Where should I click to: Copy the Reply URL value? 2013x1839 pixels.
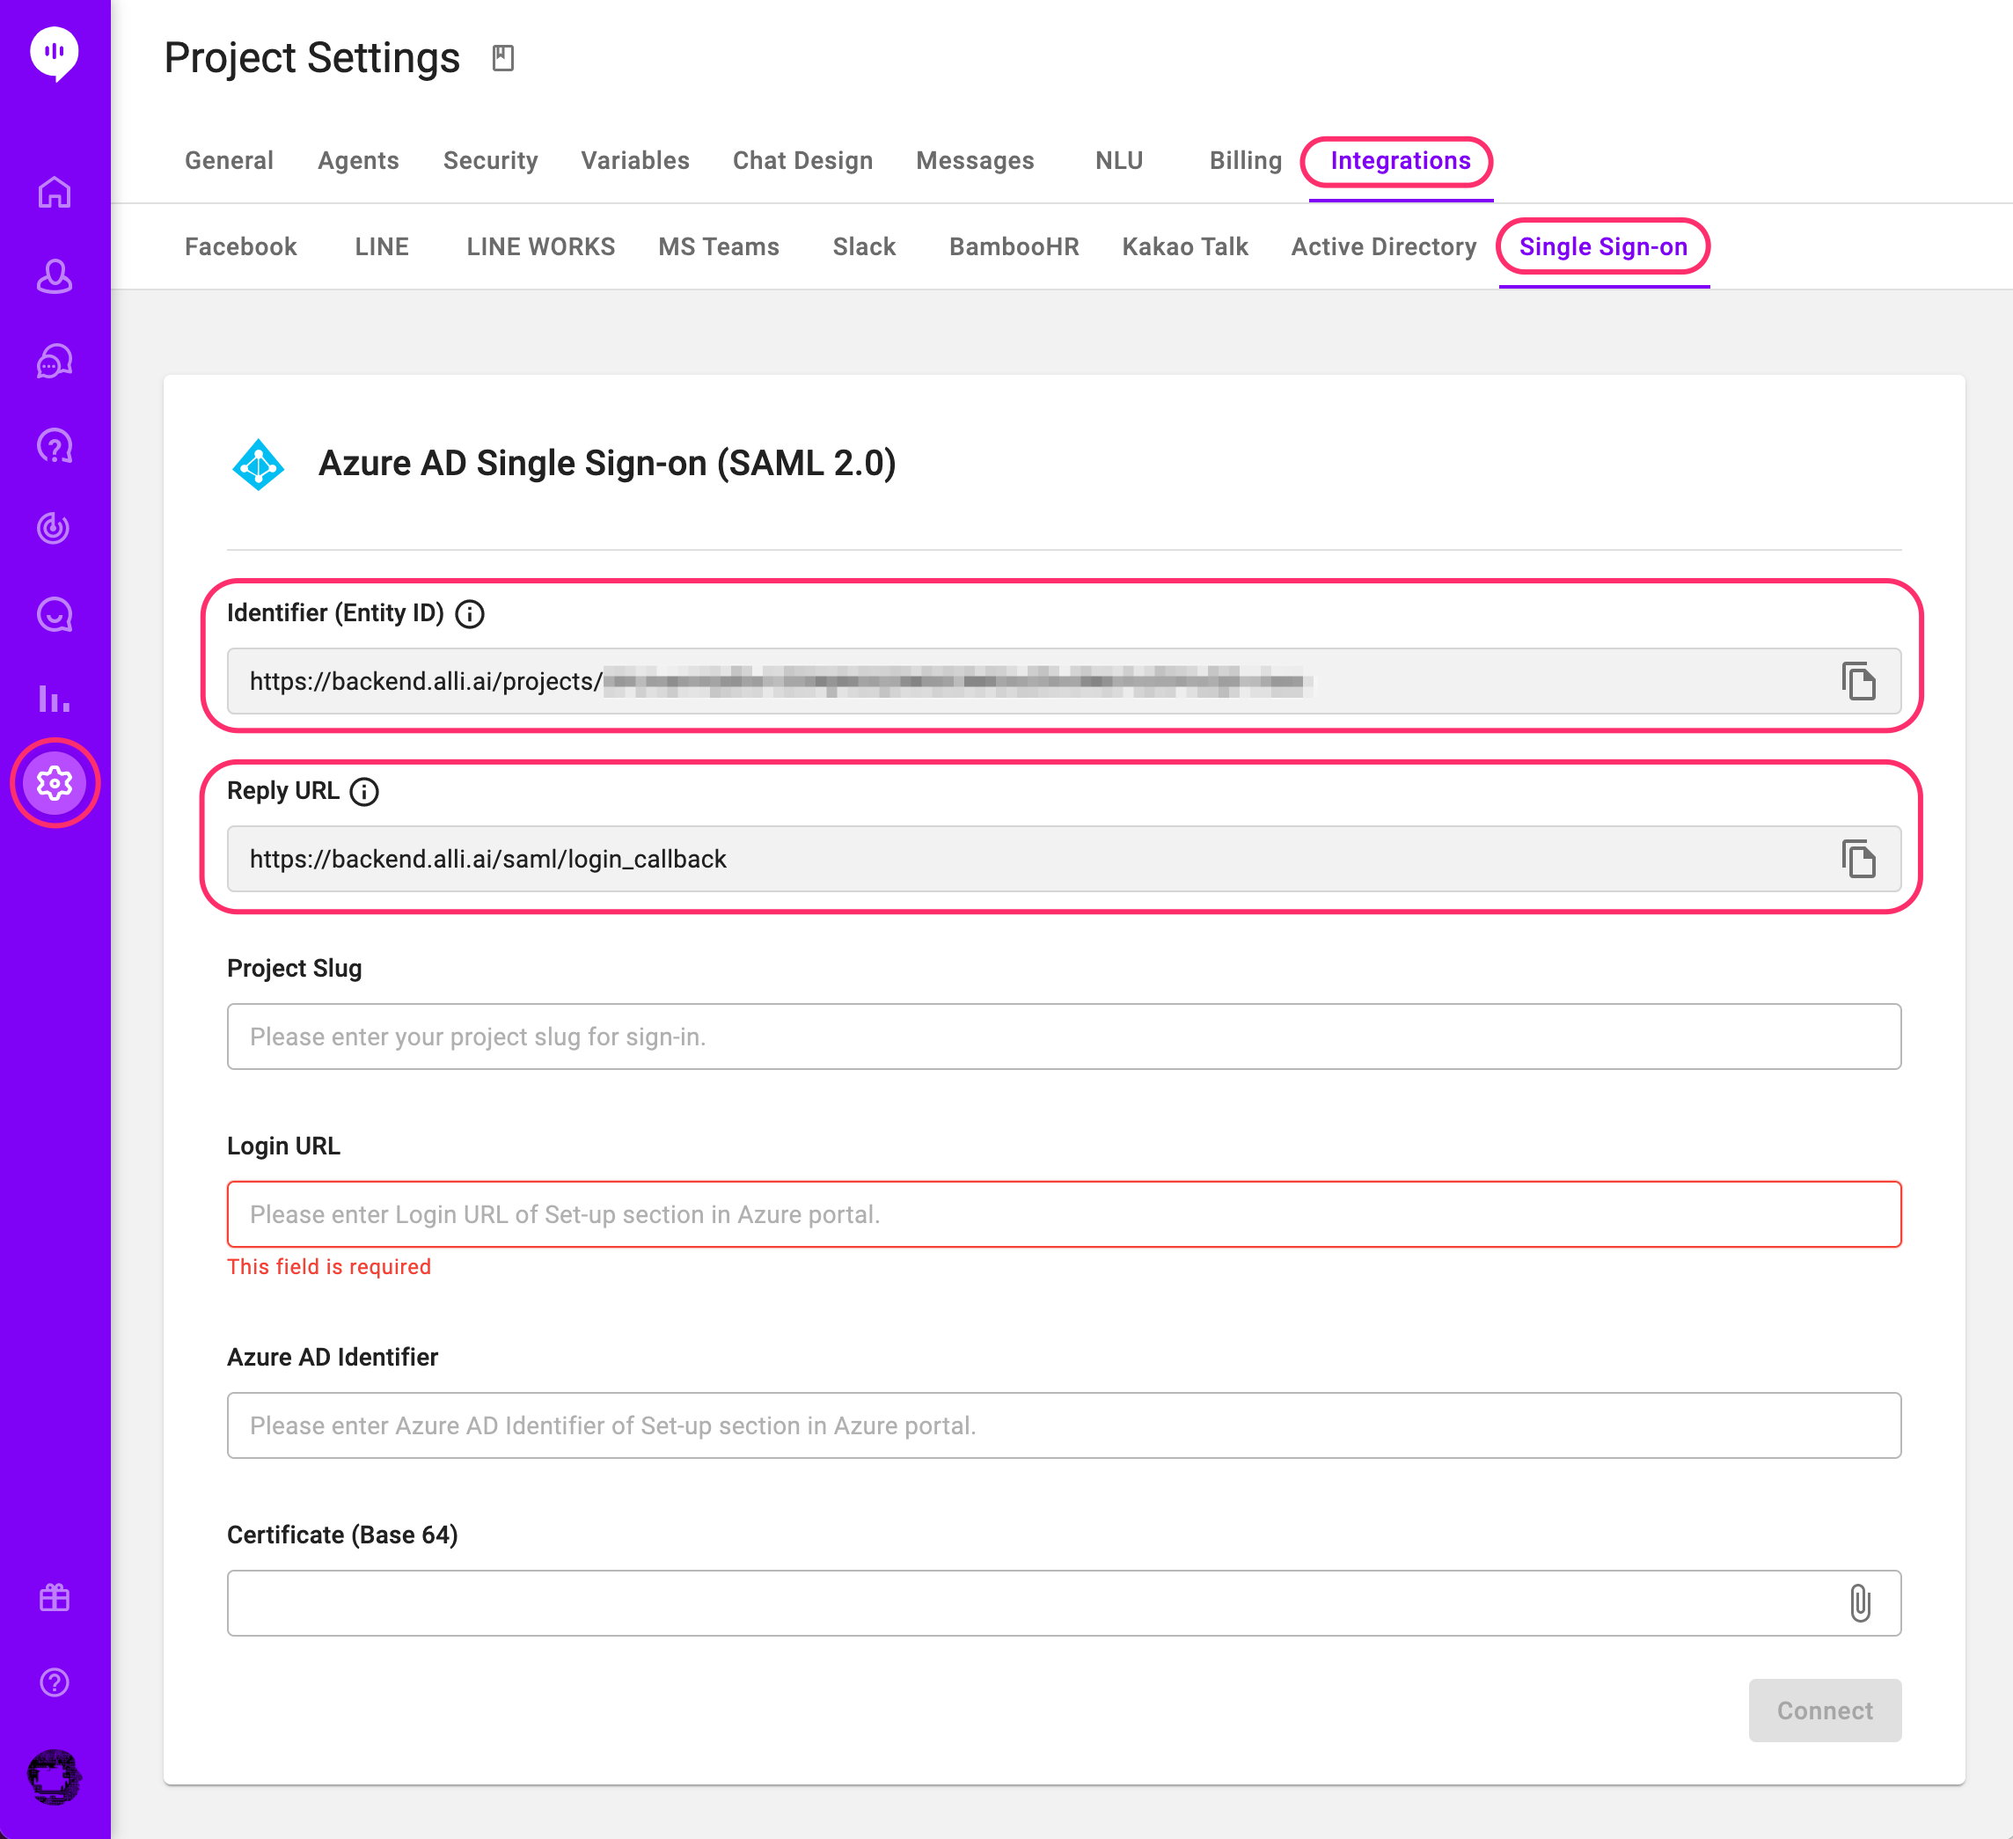pos(1857,859)
